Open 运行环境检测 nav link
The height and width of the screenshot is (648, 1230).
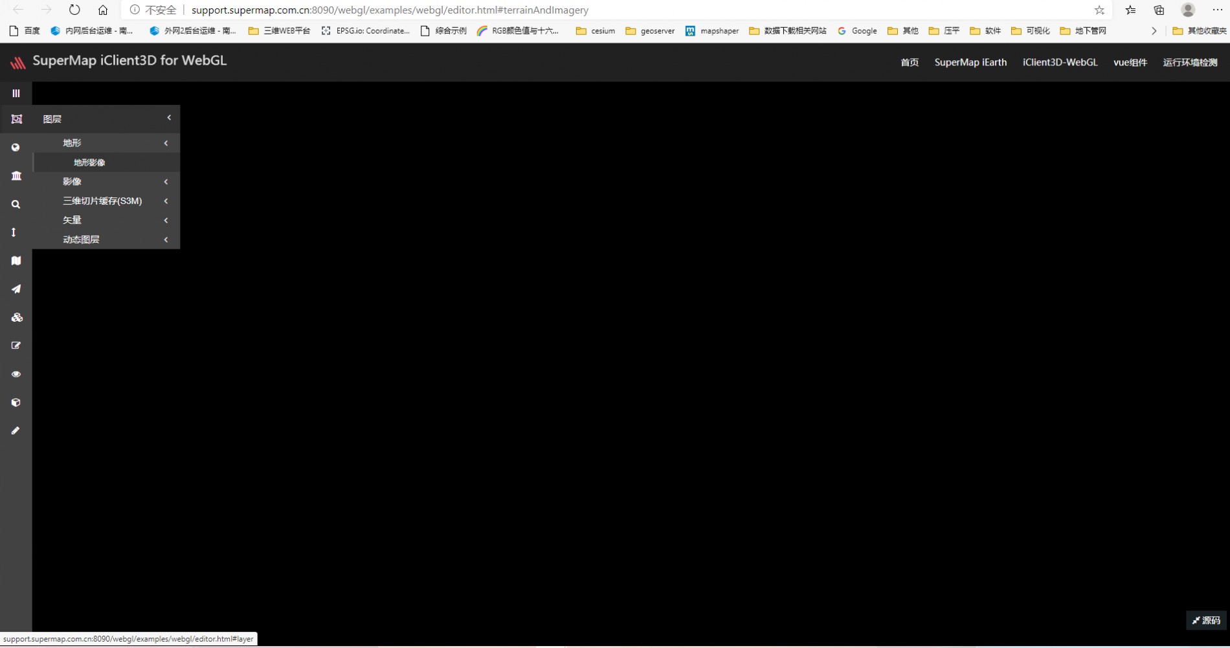pos(1190,62)
